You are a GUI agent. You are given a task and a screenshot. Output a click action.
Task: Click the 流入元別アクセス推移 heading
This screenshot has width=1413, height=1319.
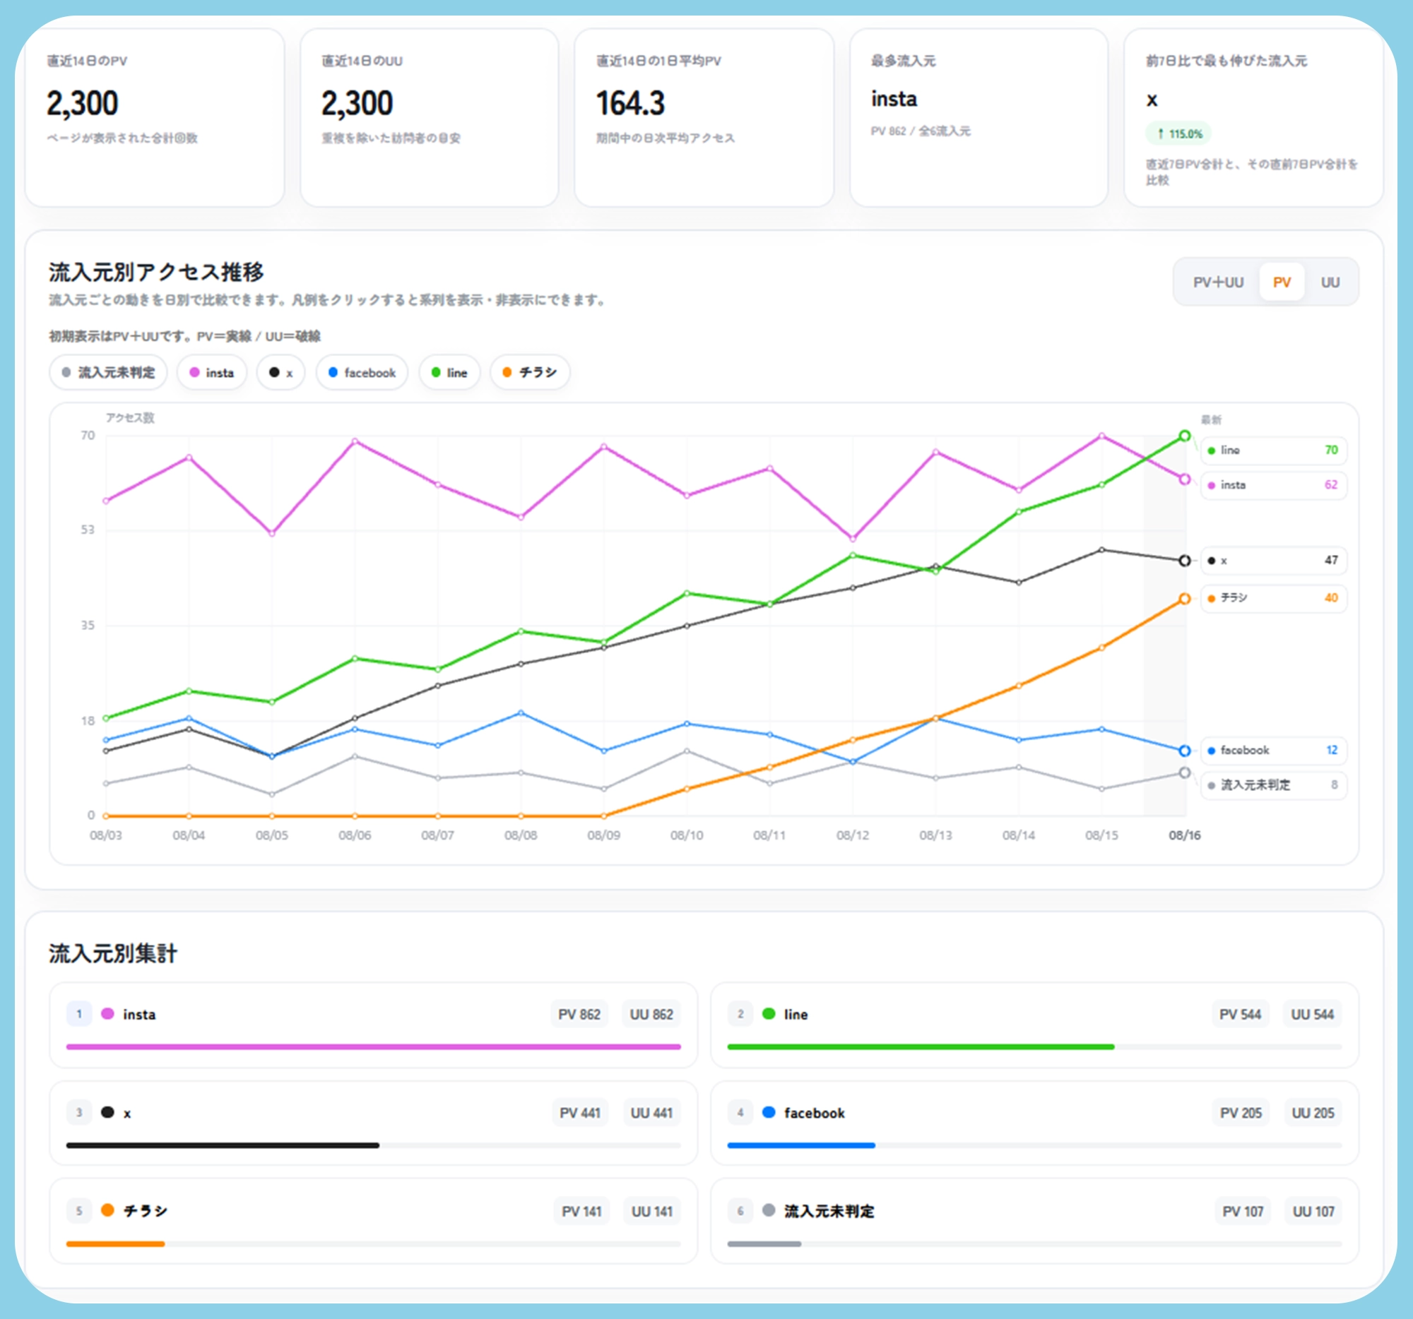(x=155, y=272)
